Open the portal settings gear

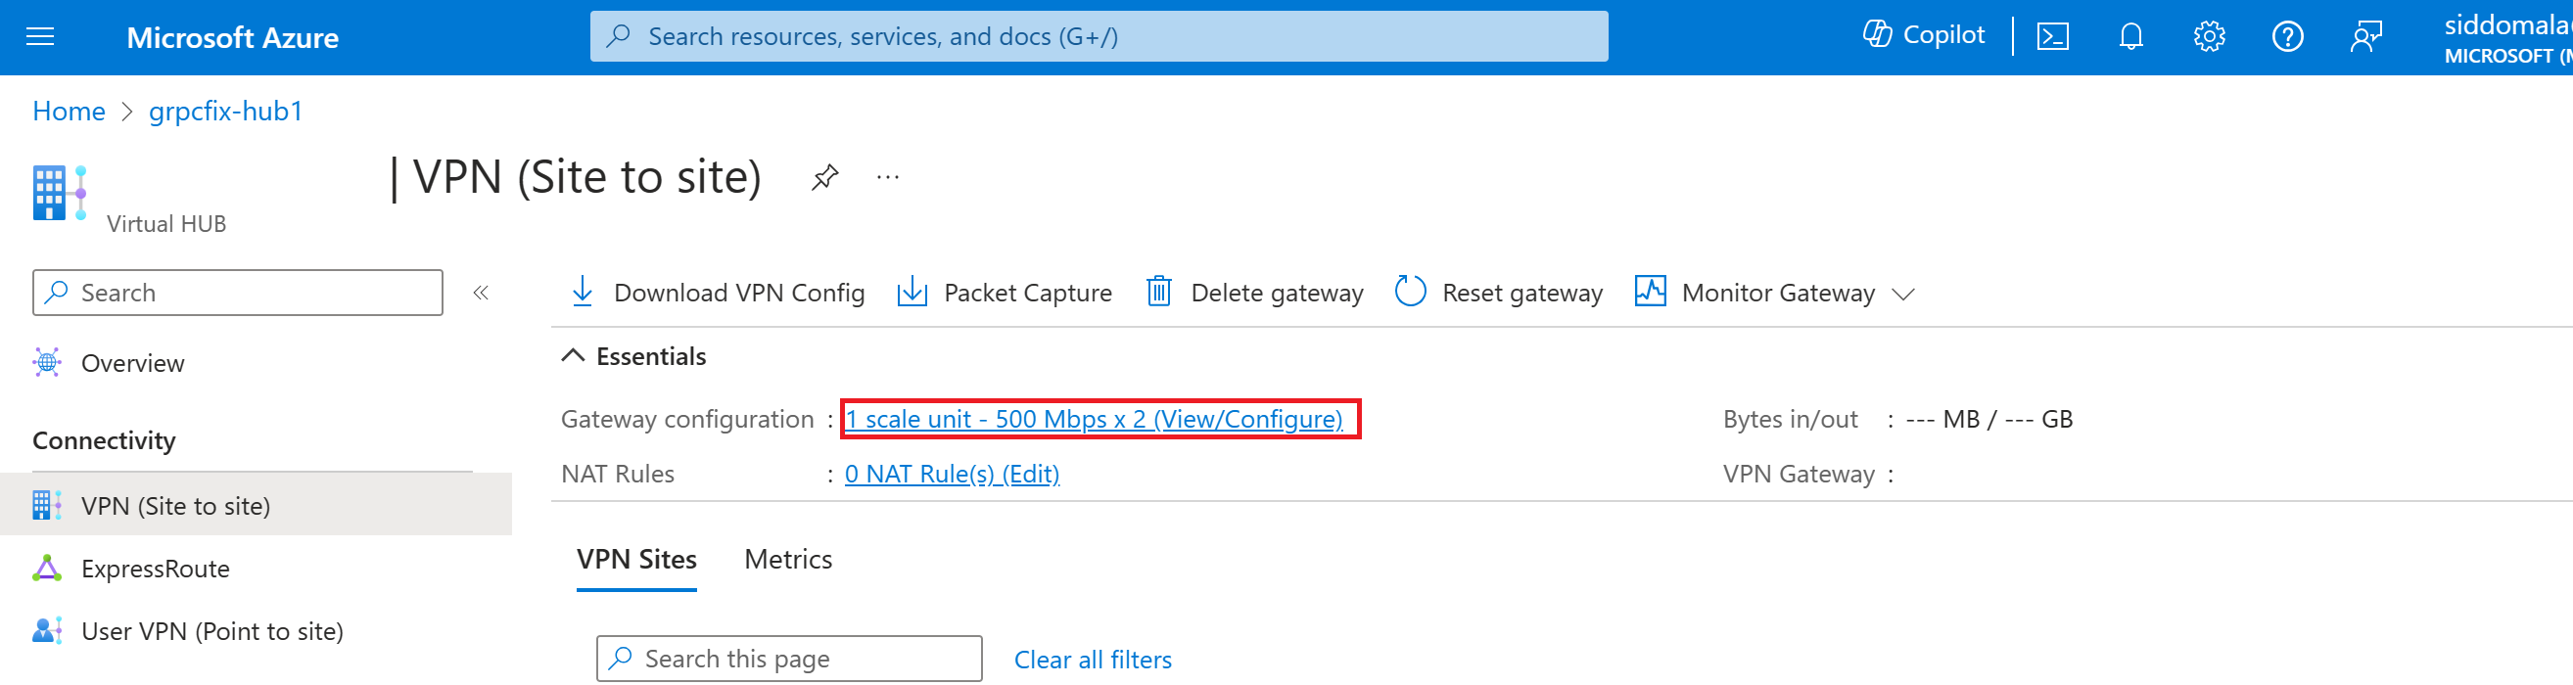[x=2209, y=37]
